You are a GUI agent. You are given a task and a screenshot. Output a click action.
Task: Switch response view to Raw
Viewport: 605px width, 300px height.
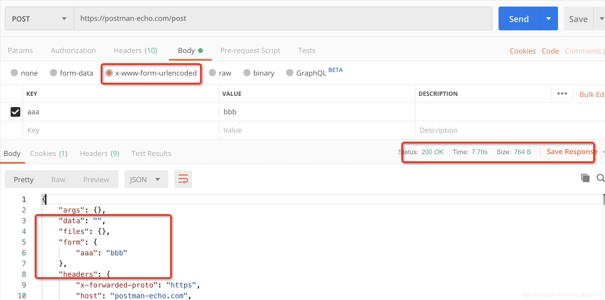click(x=58, y=179)
